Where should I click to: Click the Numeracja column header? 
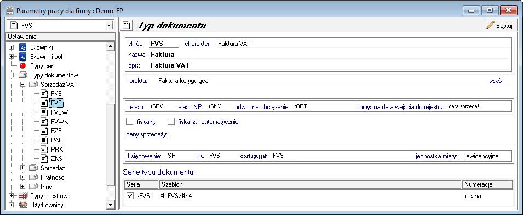[x=487, y=184]
